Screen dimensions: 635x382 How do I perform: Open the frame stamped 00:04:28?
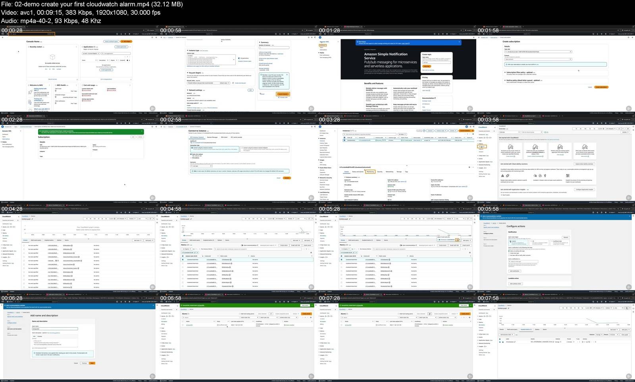click(79, 248)
